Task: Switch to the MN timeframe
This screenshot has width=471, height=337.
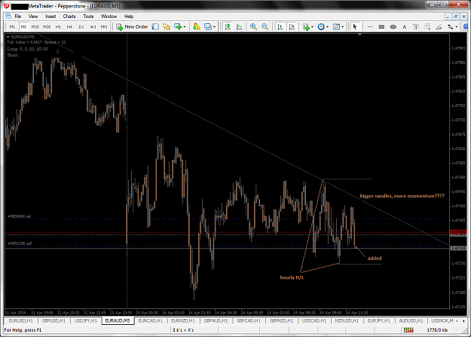Action: 104,26
